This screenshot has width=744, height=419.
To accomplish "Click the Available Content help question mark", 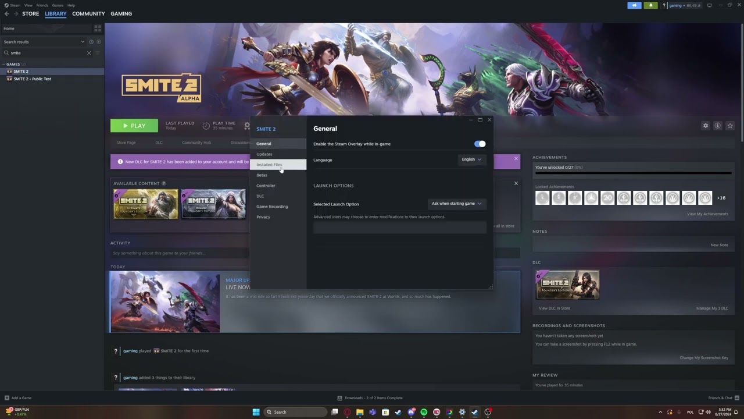I will pyautogui.click(x=163, y=183).
